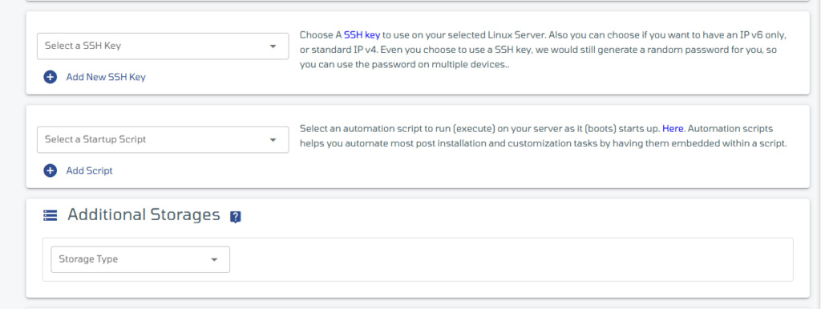This screenshot has height=309, width=821.
Task: Follow the blue Here hyperlink
Action: 673,129
